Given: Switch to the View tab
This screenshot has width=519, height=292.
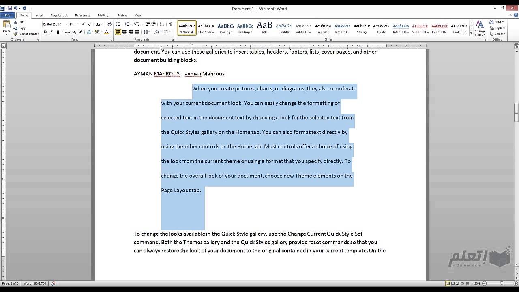Looking at the screenshot, I should tap(138, 15).
